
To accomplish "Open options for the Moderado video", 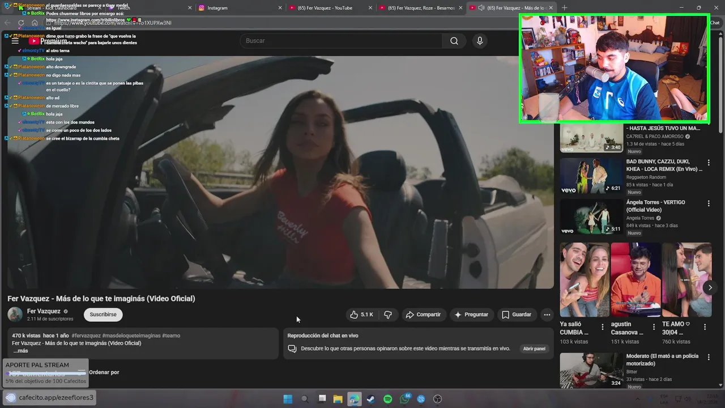I will coord(709,357).
